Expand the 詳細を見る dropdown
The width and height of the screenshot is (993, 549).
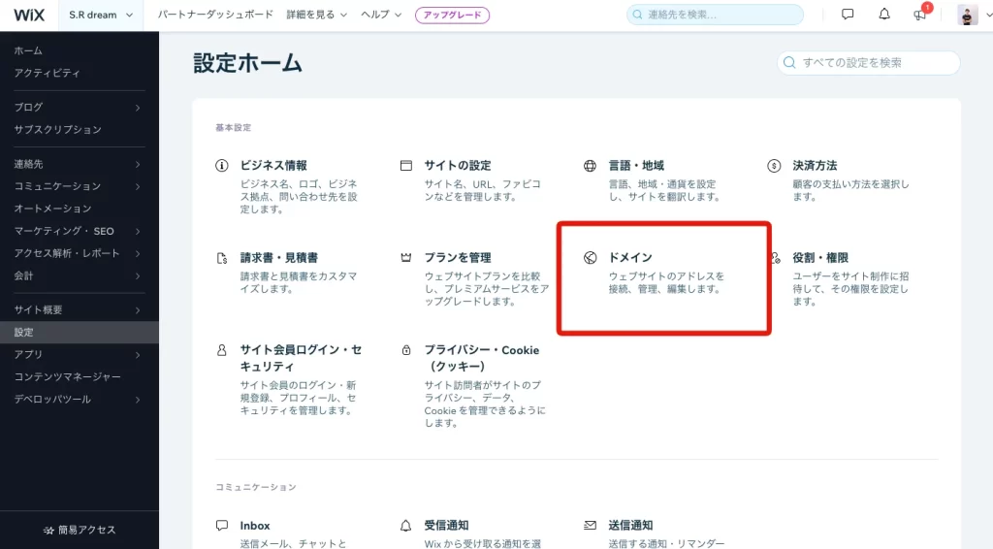pyautogui.click(x=317, y=15)
